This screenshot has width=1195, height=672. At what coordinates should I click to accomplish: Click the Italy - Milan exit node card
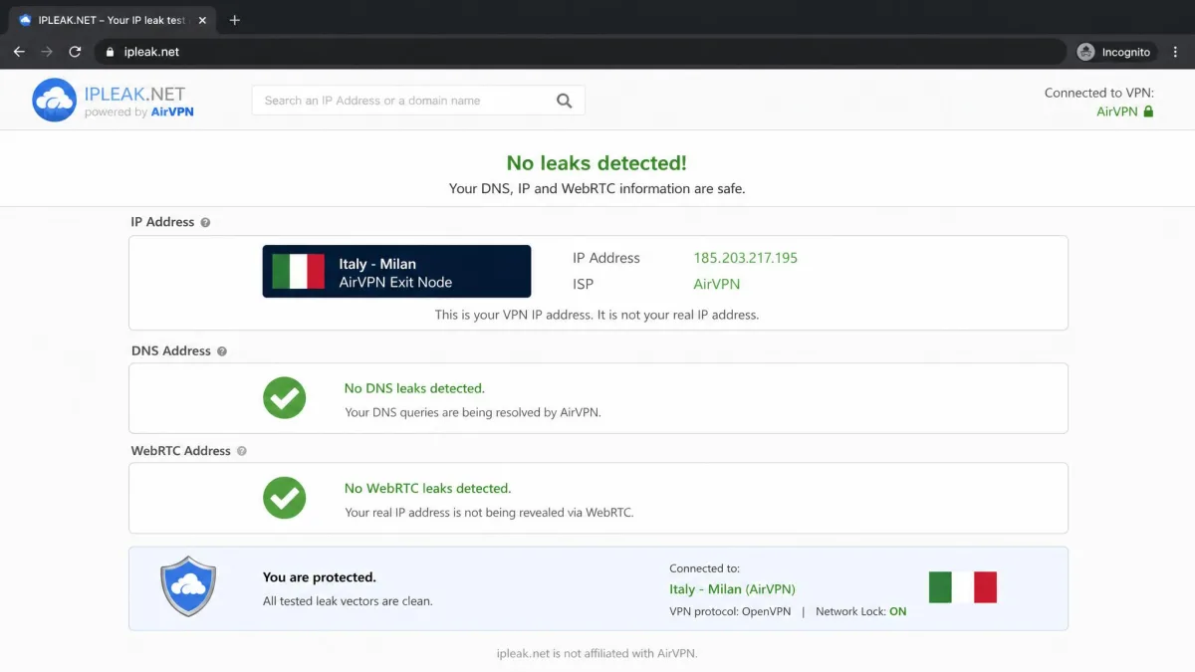pyautogui.click(x=396, y=272)
